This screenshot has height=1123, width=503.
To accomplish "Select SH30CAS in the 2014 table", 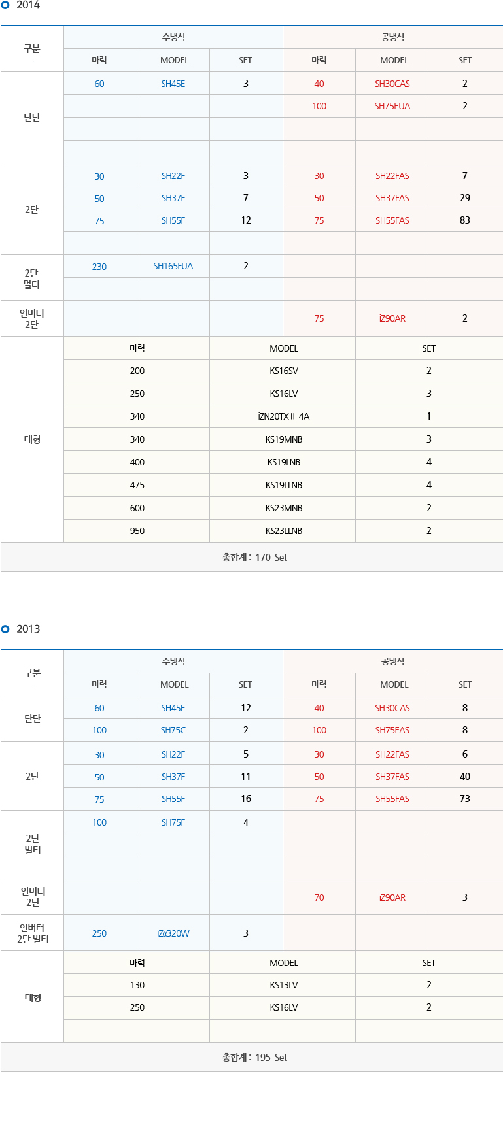I will (392, 84).
